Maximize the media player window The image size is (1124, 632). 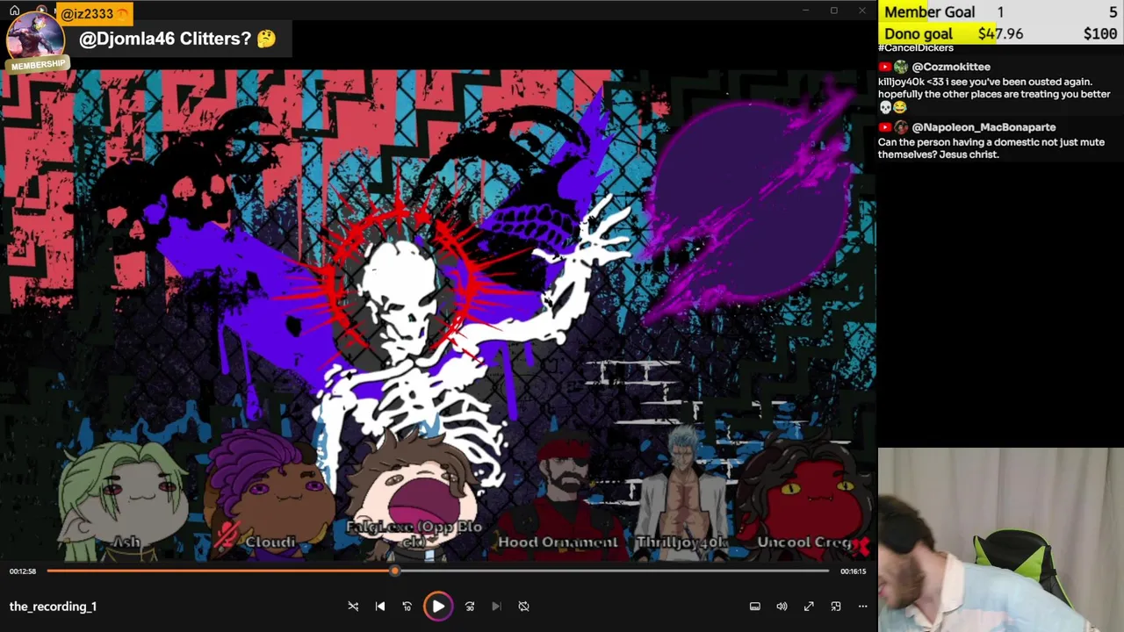coord(833,11)
